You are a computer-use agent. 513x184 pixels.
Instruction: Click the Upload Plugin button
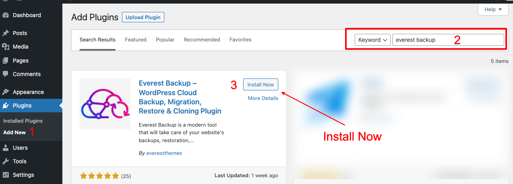[143, 17]
